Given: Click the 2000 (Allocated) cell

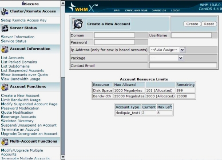Looking at the screenshot, I should click(160, 96).
